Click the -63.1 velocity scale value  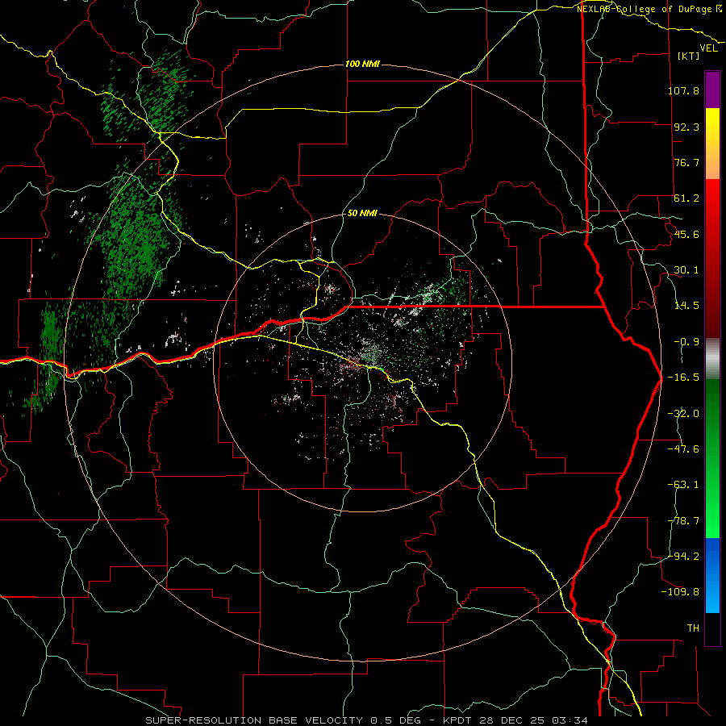(x=683, y=485)
